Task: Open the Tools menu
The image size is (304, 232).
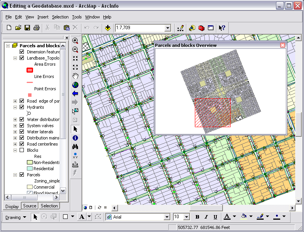Action: 77,17
